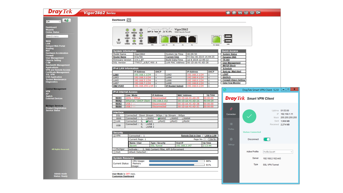Open the configuration save icon in the red toolbar
The height and width of the screenshot is (193, 343).
[x=246, y=12]
